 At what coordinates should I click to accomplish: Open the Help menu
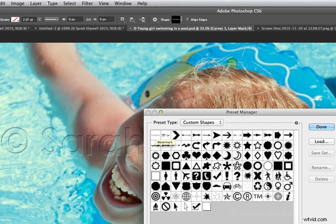pos(142,3)
